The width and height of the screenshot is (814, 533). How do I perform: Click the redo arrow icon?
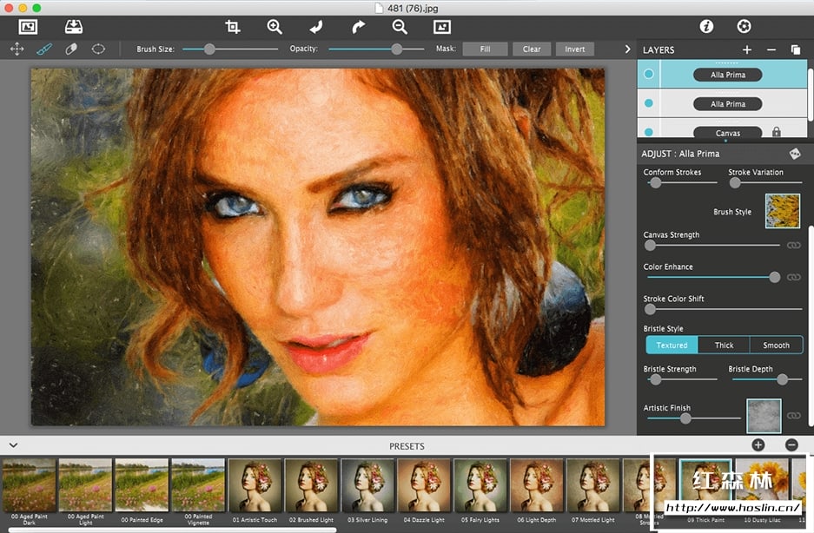358,27
